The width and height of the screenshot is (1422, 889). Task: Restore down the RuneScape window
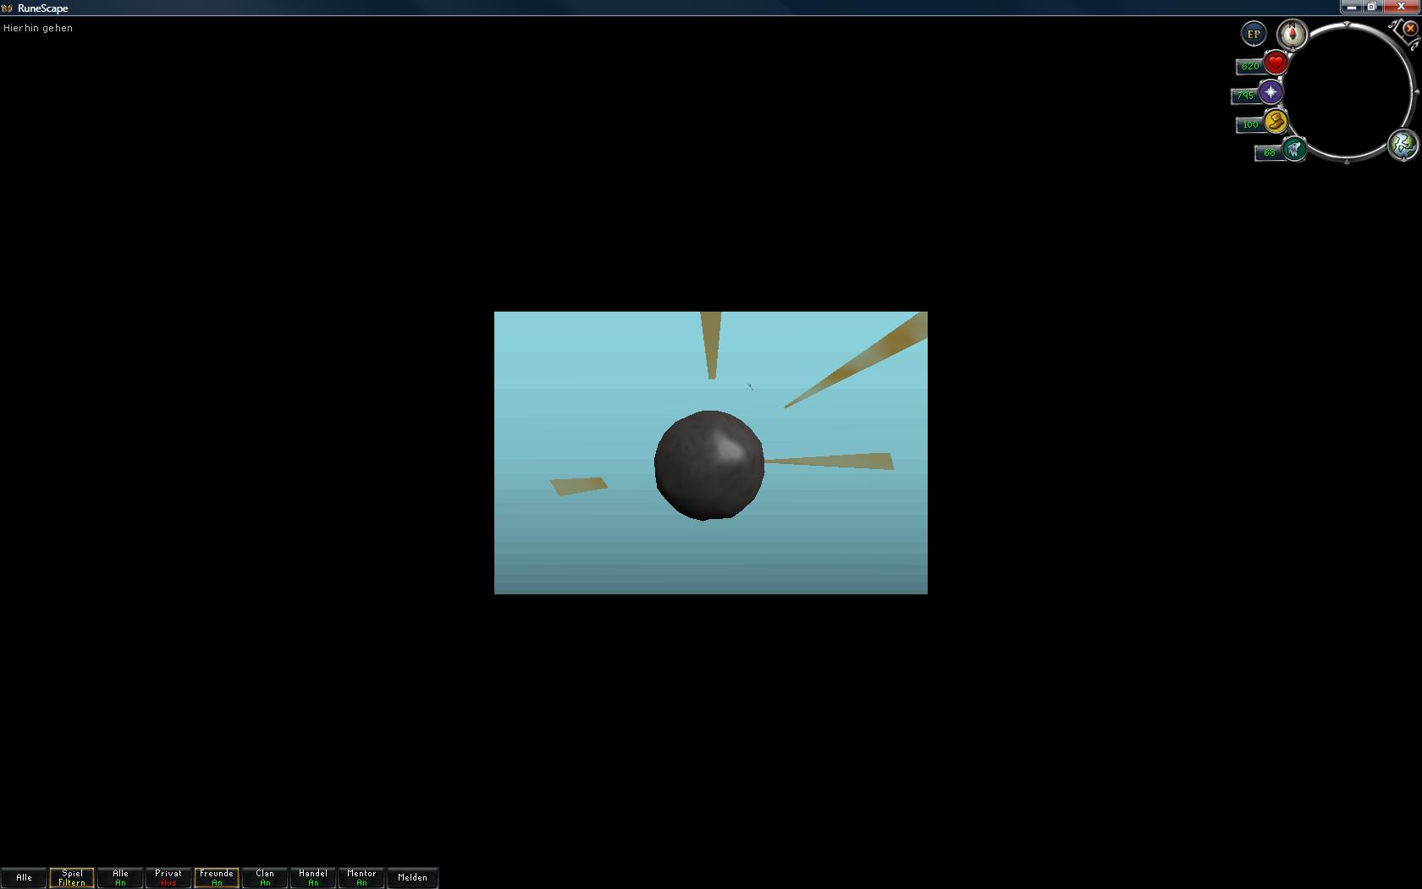[x=1372, y=7]
